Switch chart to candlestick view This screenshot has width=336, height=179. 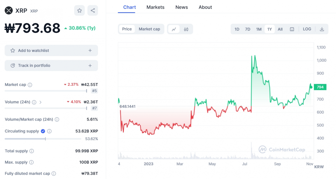pyautogui.click(x=186, y=29)
